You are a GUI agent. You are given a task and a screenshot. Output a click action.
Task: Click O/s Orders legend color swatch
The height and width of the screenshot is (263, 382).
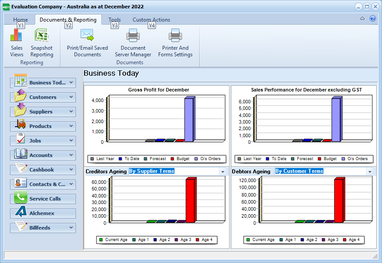pos(197,159)
